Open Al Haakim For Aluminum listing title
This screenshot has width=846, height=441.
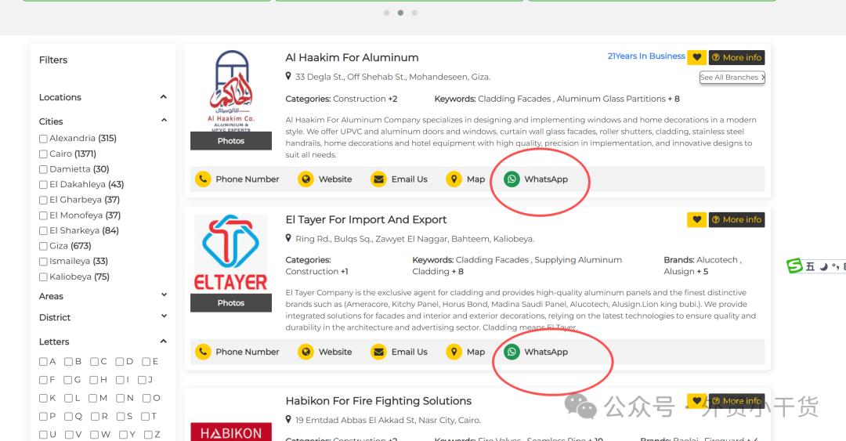(x=352, y=57)
